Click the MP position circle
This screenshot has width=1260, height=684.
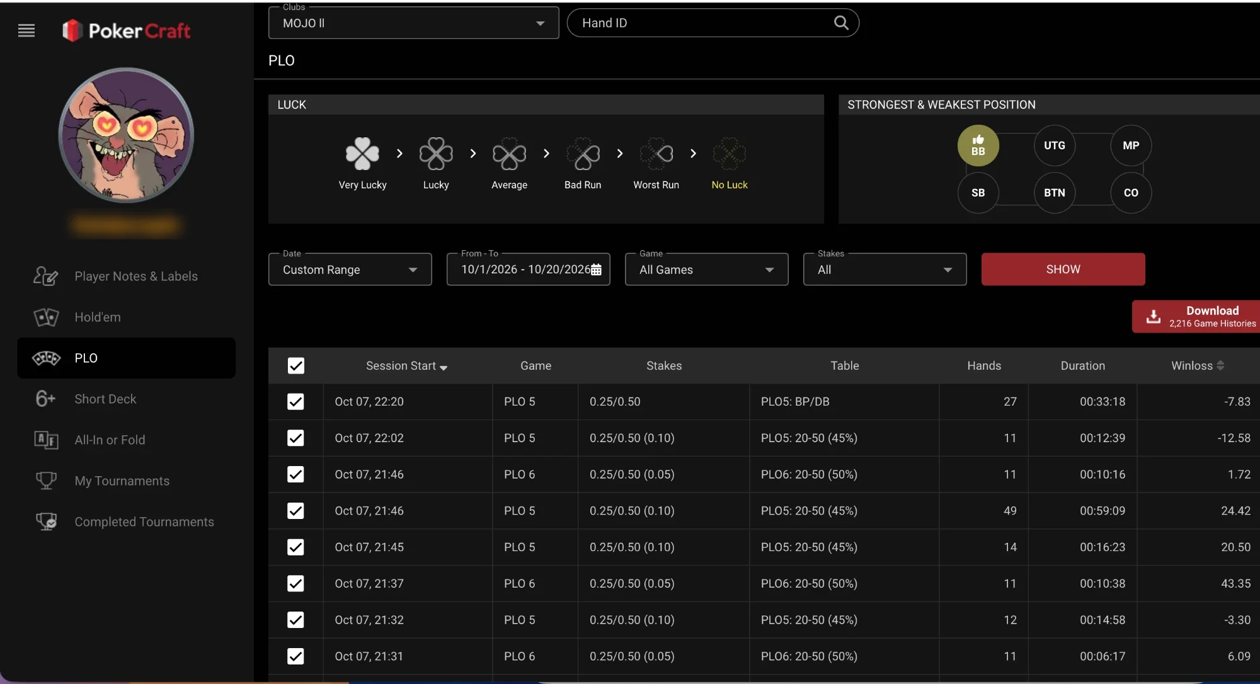(1131, 145)
